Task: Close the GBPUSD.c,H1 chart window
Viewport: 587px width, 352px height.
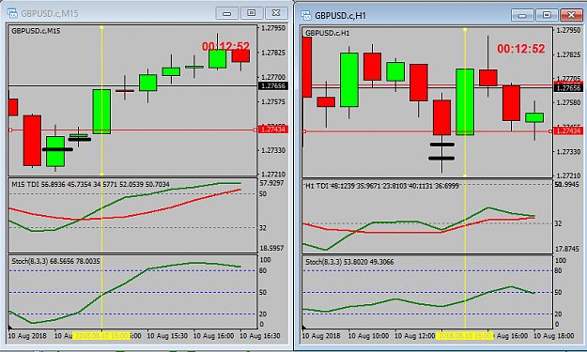Action: (571, 15)
